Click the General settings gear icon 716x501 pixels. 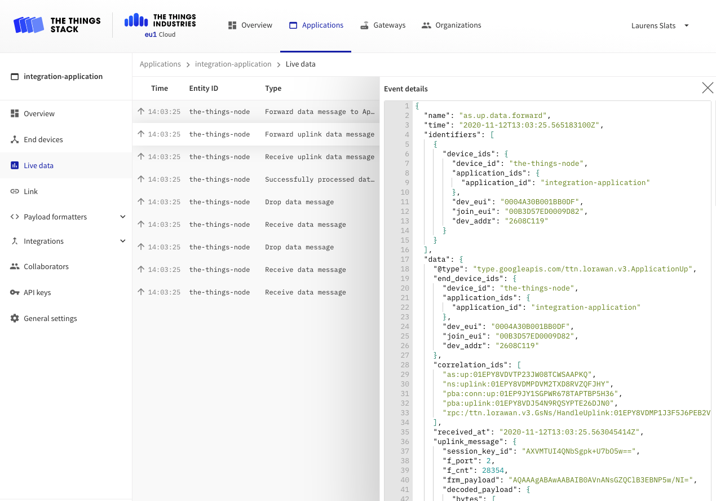coord(15,318)
